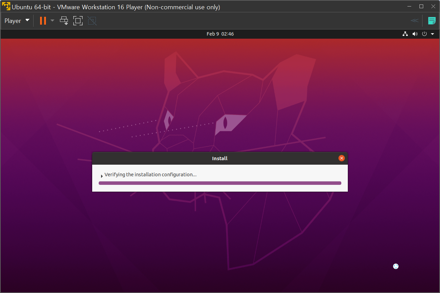The height and width of the screenshot is (293, 440).
Task: Open the Ubuntu clock showing Feb 9 02:46
Action: point(220,34)
